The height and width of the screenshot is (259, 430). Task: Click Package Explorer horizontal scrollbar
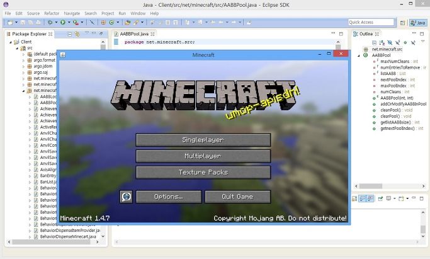point(52,242)
